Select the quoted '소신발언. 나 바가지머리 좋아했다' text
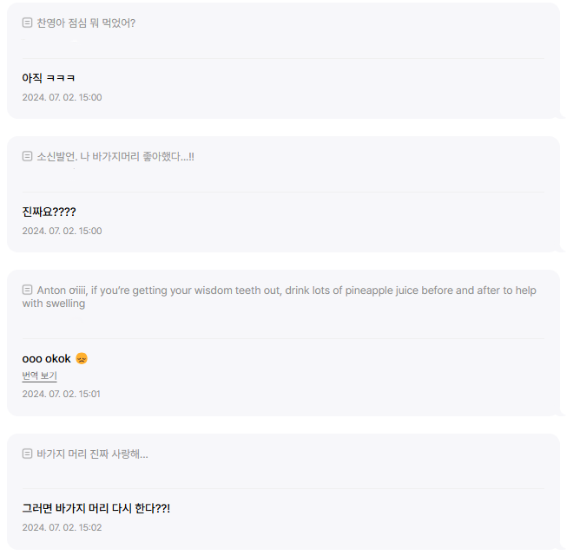This screenshot has width=573, height=555. [115, 156]
